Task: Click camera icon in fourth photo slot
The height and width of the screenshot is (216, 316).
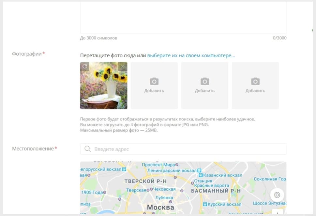Action: point(255,81)
